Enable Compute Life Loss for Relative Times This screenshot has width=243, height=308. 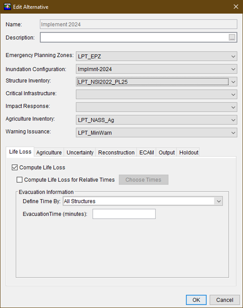(19, 179)
